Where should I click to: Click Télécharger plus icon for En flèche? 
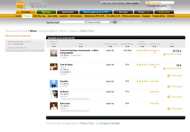[169, 97]
